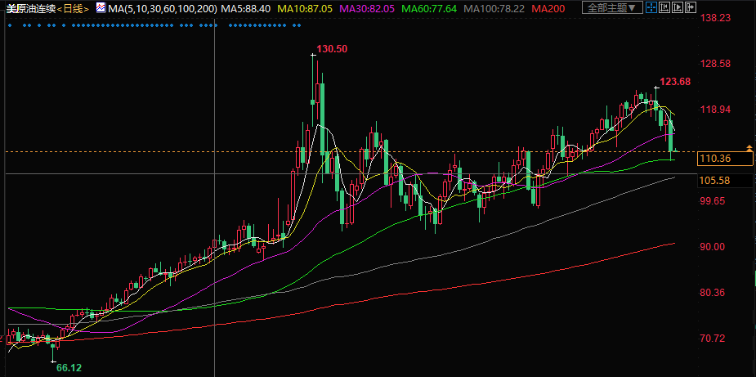Click the 110.36 current price tag
This screenshot has height=377, width=756.
coord(714,158)
